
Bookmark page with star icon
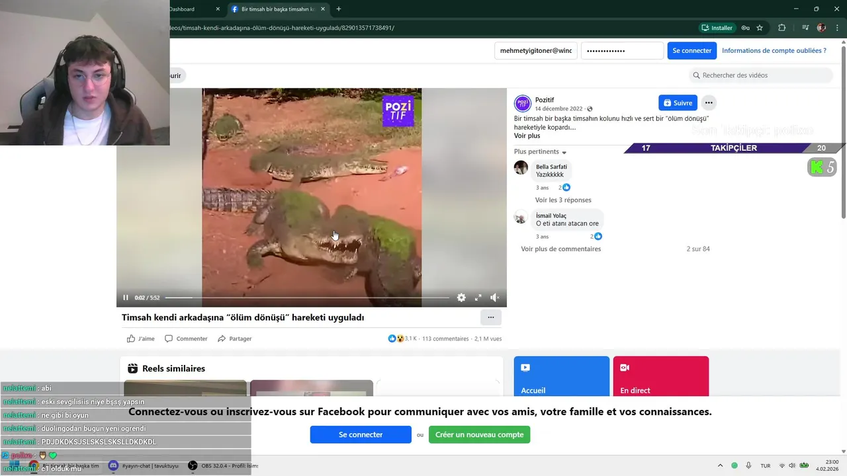[760, 28]
